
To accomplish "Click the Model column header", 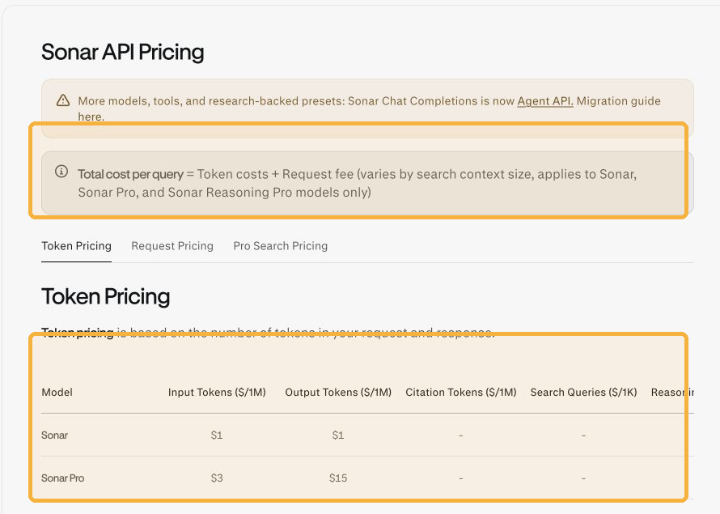I will point(57,393).
